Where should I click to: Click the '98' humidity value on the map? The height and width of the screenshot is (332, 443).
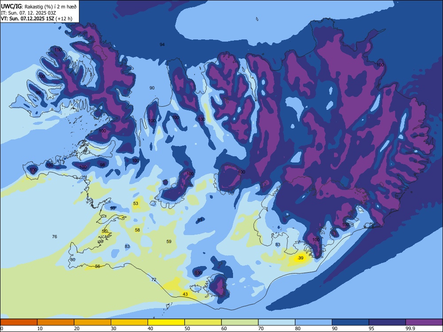(102, 165)
